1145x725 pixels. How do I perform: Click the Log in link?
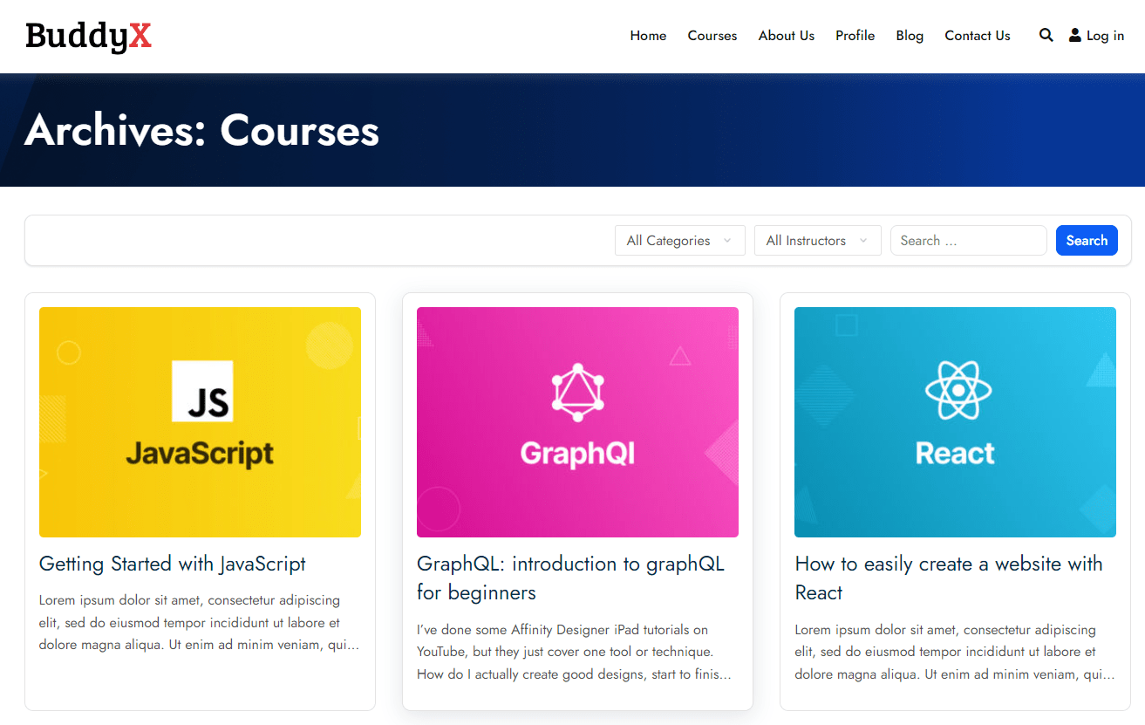(1105, 36)
